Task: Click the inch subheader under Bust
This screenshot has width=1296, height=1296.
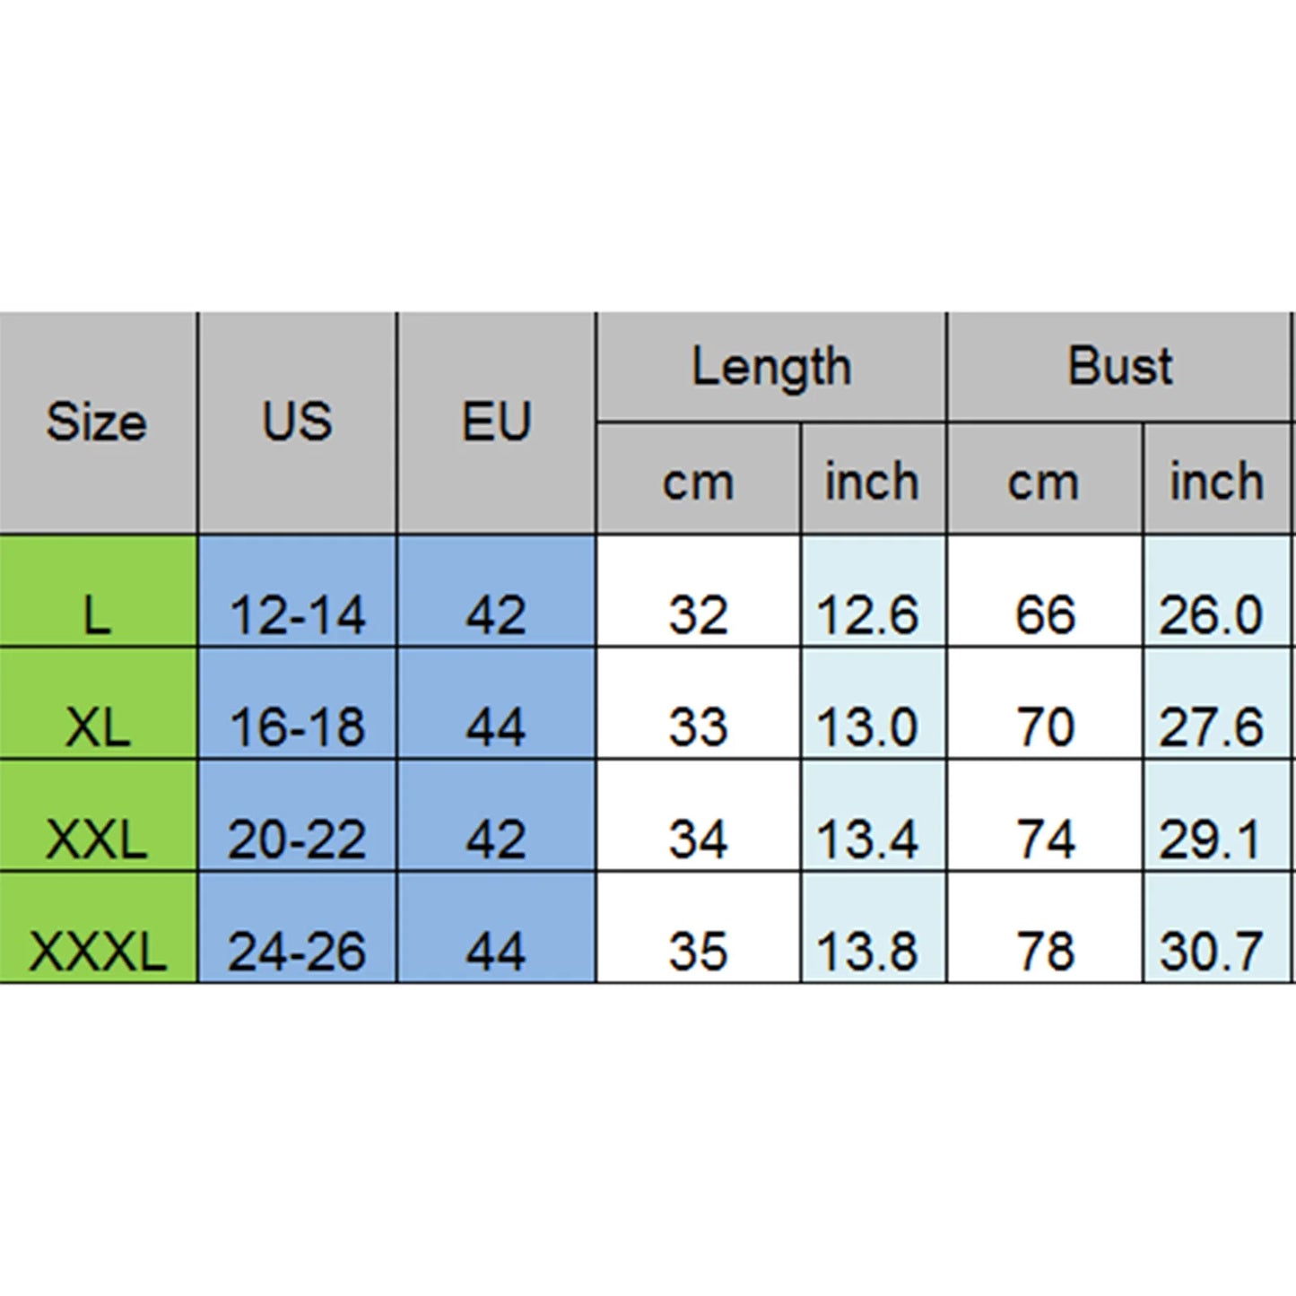Action: point(1216,482)
